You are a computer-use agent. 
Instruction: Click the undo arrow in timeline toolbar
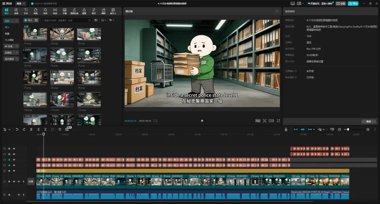tap(17, 129)
